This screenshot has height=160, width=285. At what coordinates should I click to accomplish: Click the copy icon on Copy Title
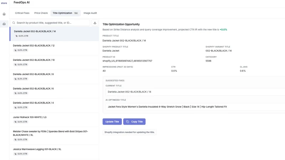128,122
